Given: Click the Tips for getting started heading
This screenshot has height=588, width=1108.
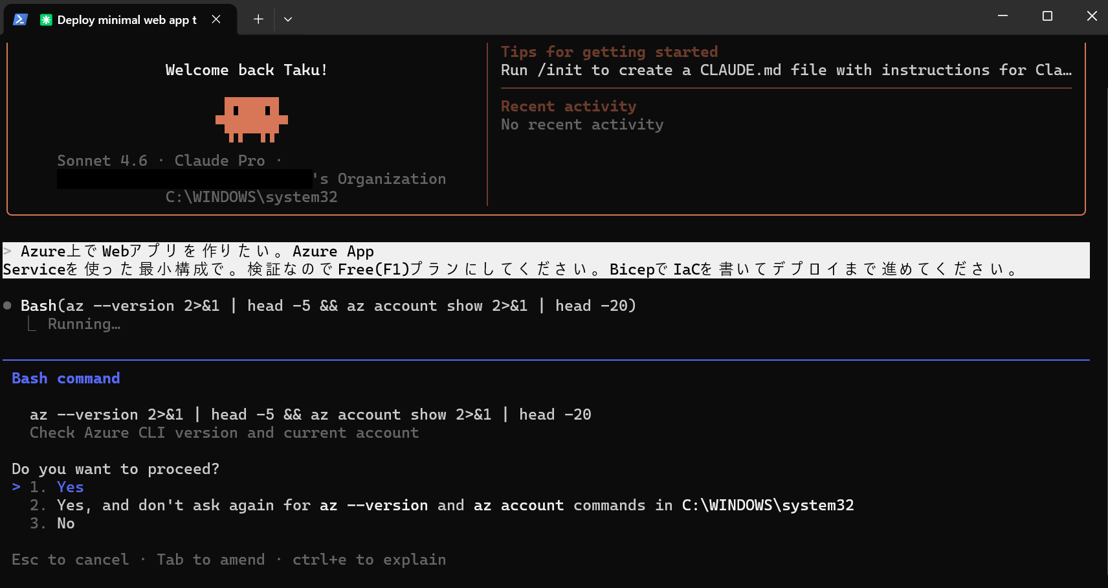Looking at the screenshot, I should 608,52.
